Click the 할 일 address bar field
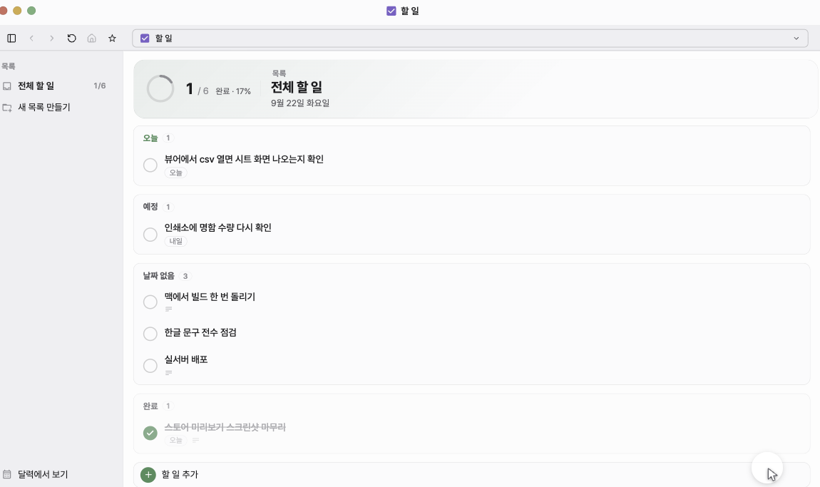Viewport: 820px width, 487px height. point(470,39)
